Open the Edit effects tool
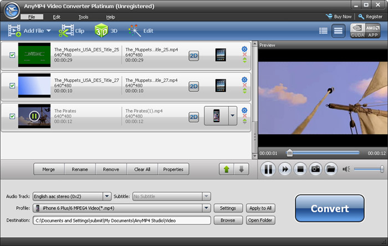 click(x=141, y=31)
